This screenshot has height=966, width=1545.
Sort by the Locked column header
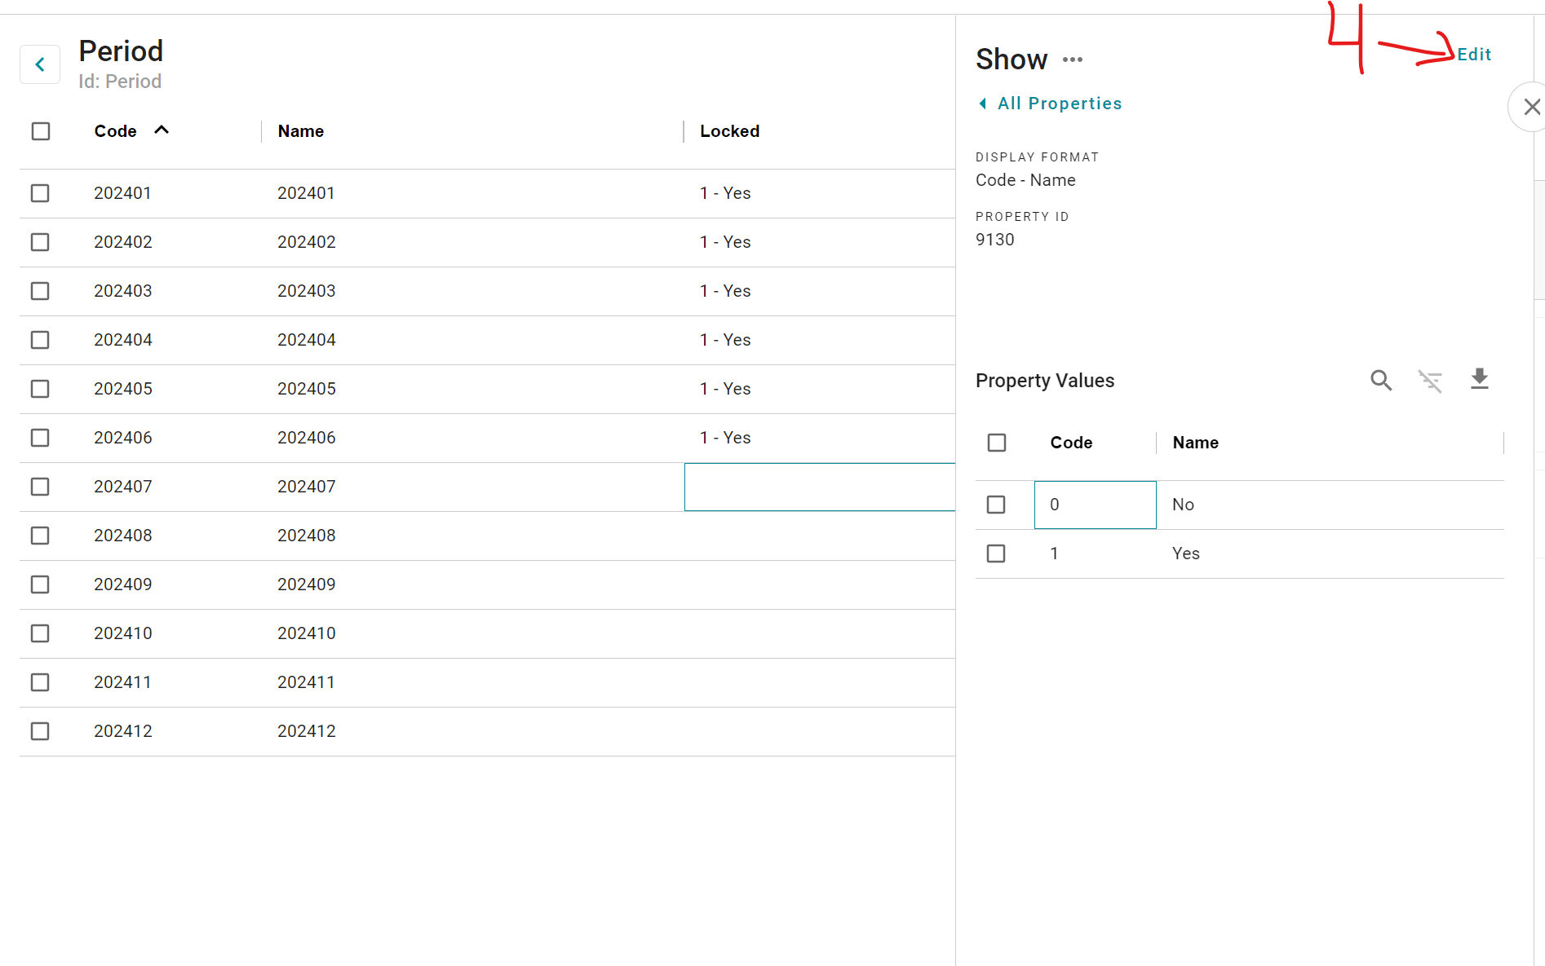coord(729,131)
